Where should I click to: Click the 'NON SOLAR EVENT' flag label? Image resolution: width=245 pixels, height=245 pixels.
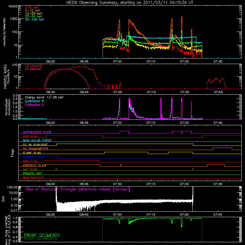pos(37,141)
